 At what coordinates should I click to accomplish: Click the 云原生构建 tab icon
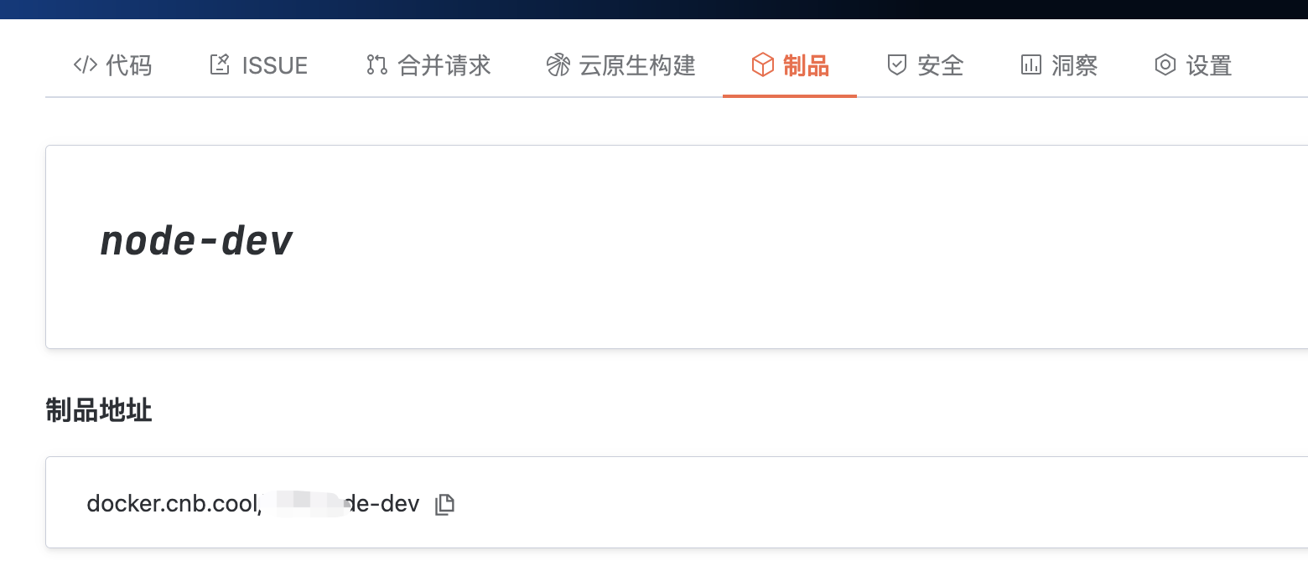point(558,65)
